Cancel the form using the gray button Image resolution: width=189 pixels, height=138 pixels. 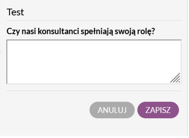coord(112,110)
